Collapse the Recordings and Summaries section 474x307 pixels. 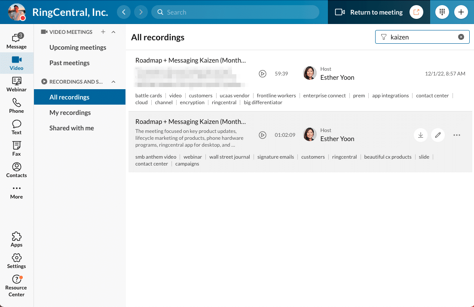[x=113, y=82]
